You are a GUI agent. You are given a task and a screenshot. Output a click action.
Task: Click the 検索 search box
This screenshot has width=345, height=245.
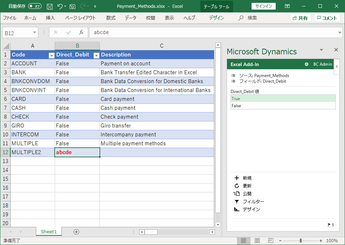tap(248, 18)
